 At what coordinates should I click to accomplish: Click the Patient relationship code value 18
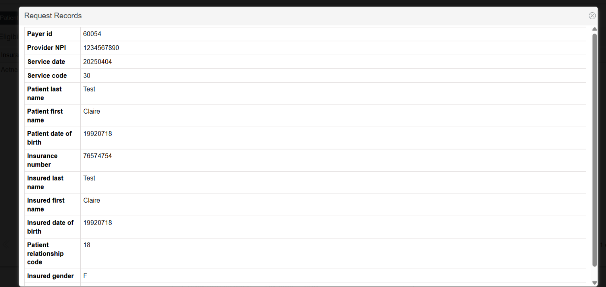tap(87, 245)
